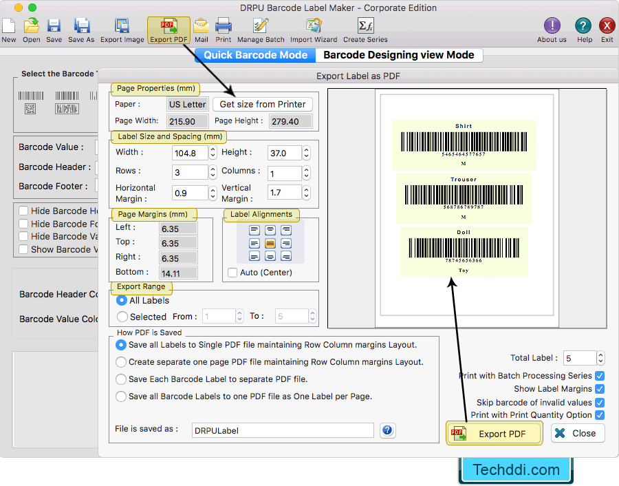Select bottom-left label alignment icon

point(254,257)
